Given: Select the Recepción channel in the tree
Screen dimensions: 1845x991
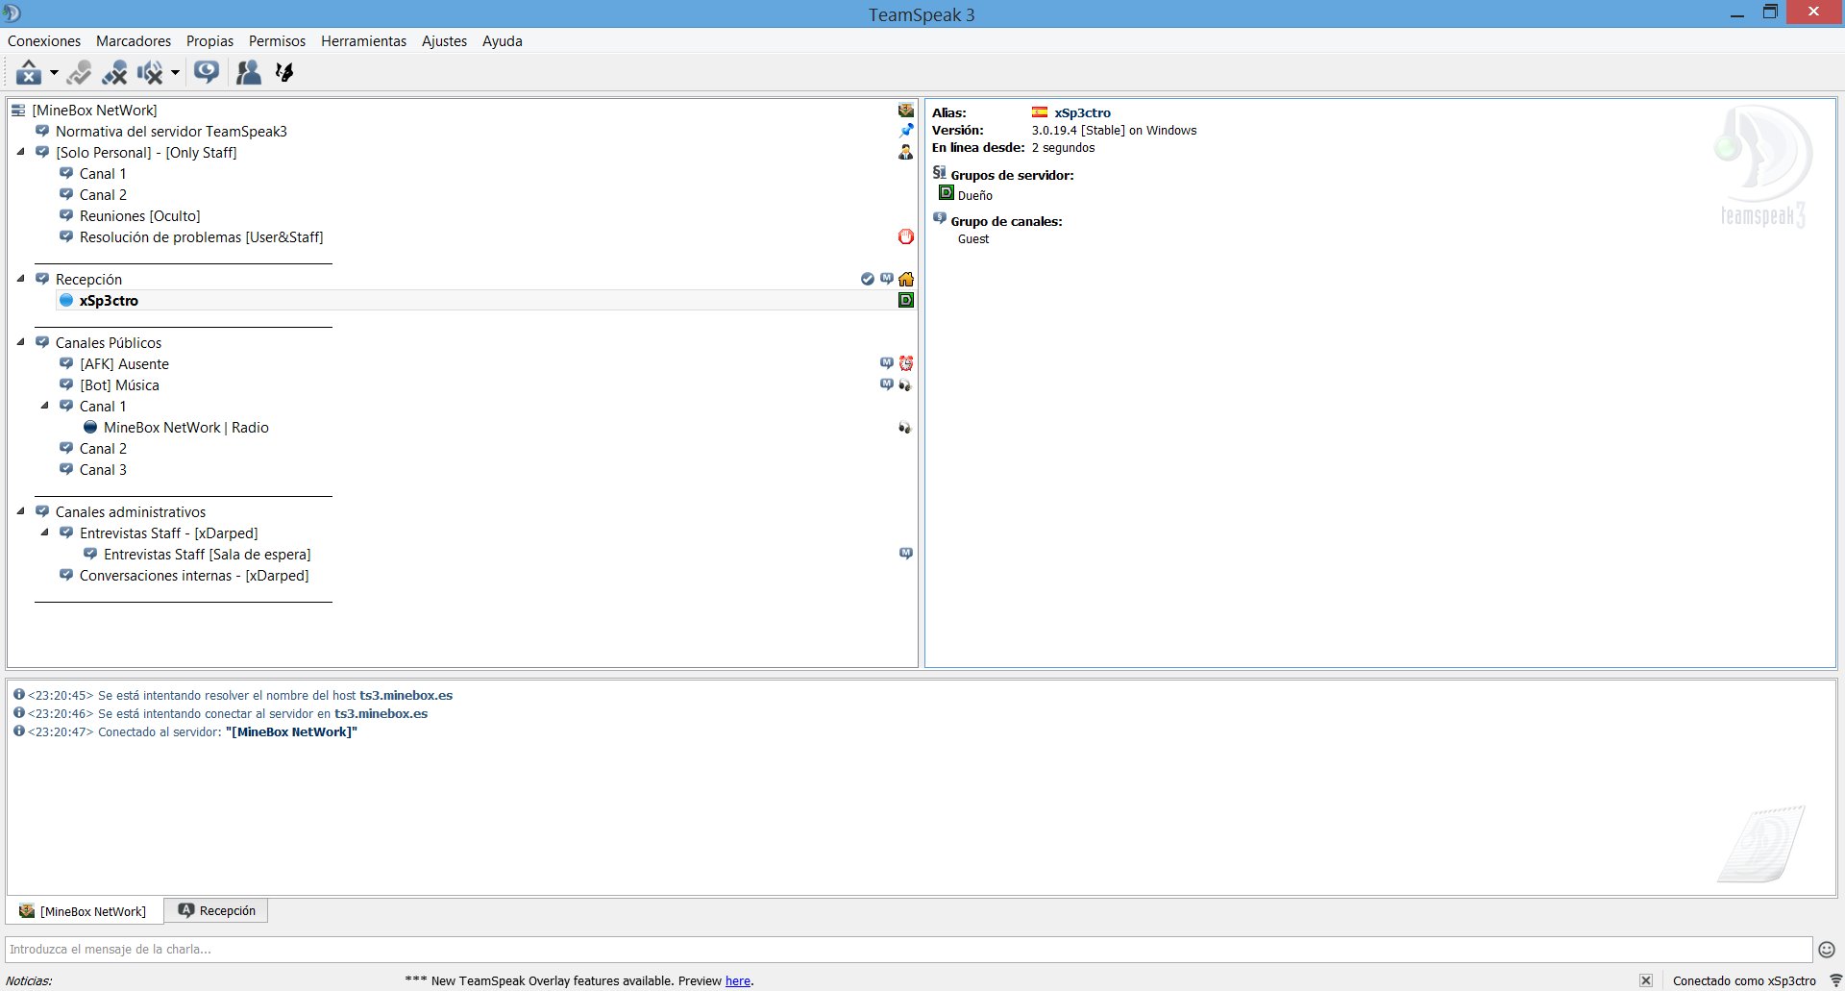Looking at the screenshot, I should [x=88, y=280].
